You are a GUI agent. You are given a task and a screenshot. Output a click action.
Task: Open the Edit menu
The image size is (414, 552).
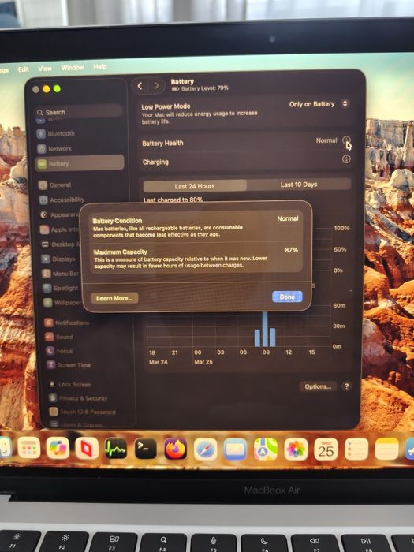(x=24, y=69)
